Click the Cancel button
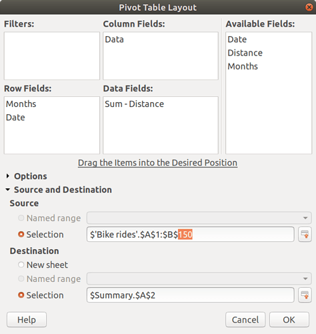Screen dimensions: 316x334 click(x=245, y=320)
